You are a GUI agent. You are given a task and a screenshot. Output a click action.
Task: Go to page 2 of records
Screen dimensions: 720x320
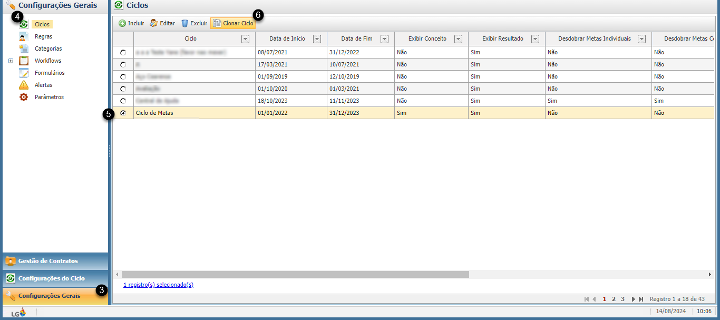(x=614, y=299)
